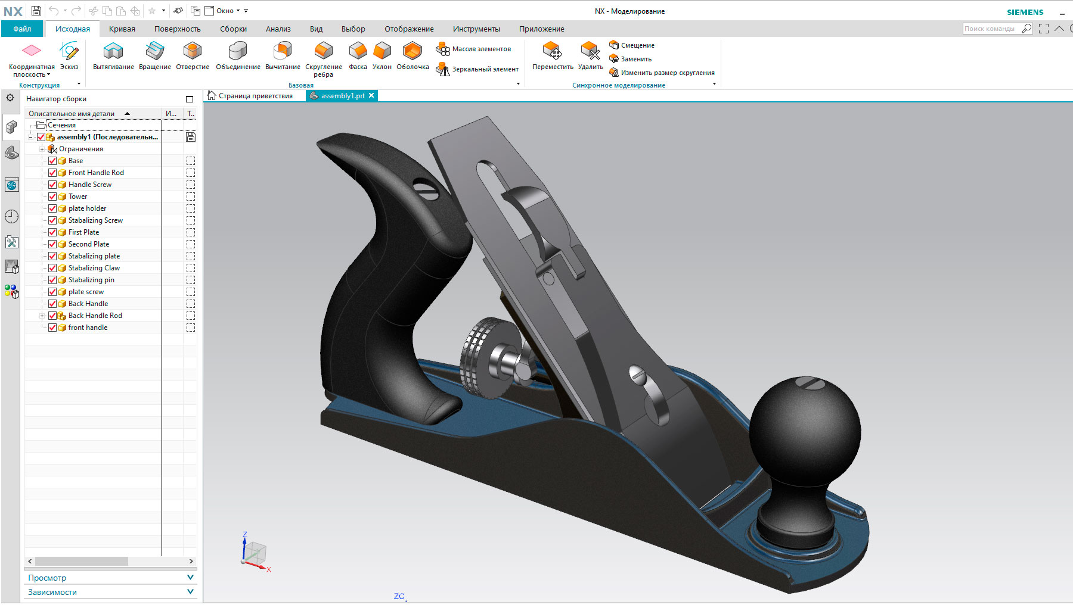Switch to the Анализ ribbon tab
This screenshot has width=1073, height=611.
click(278, 29)
